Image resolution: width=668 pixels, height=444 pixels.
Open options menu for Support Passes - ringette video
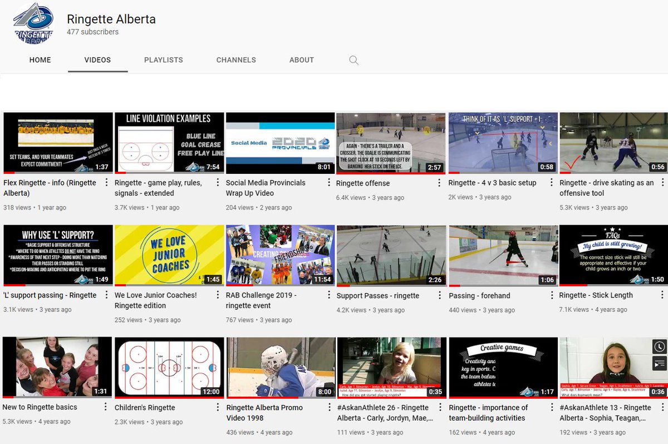click(x=440, y=295)
